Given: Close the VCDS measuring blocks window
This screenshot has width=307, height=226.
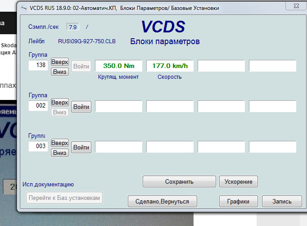Looking at the screenshot, I should pyautogui.click(x=296, y=6).
